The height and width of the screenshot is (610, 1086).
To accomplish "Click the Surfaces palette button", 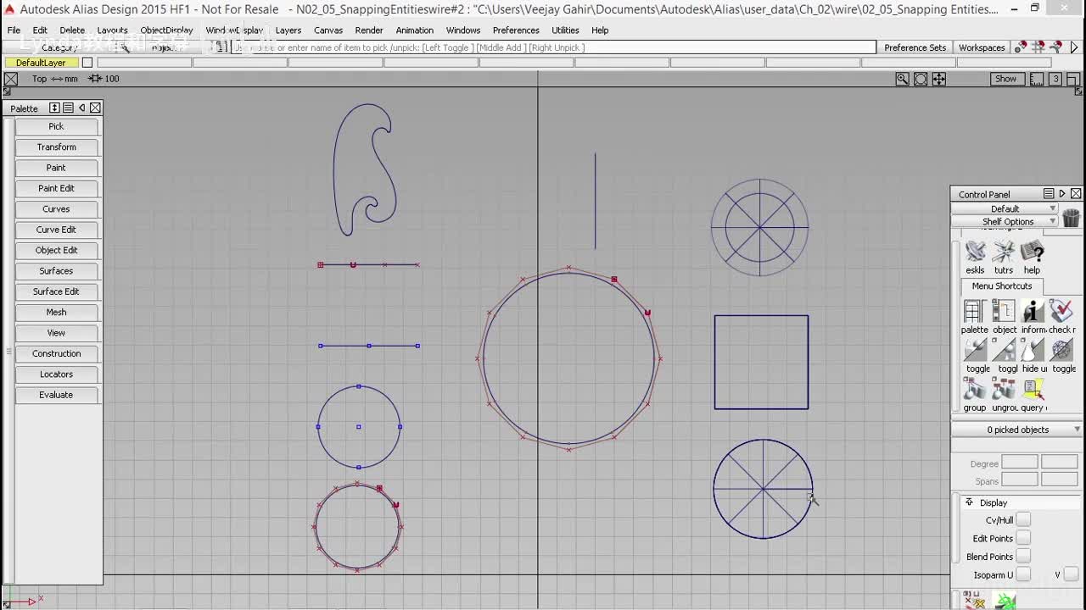I will click(x=56, y=271).
